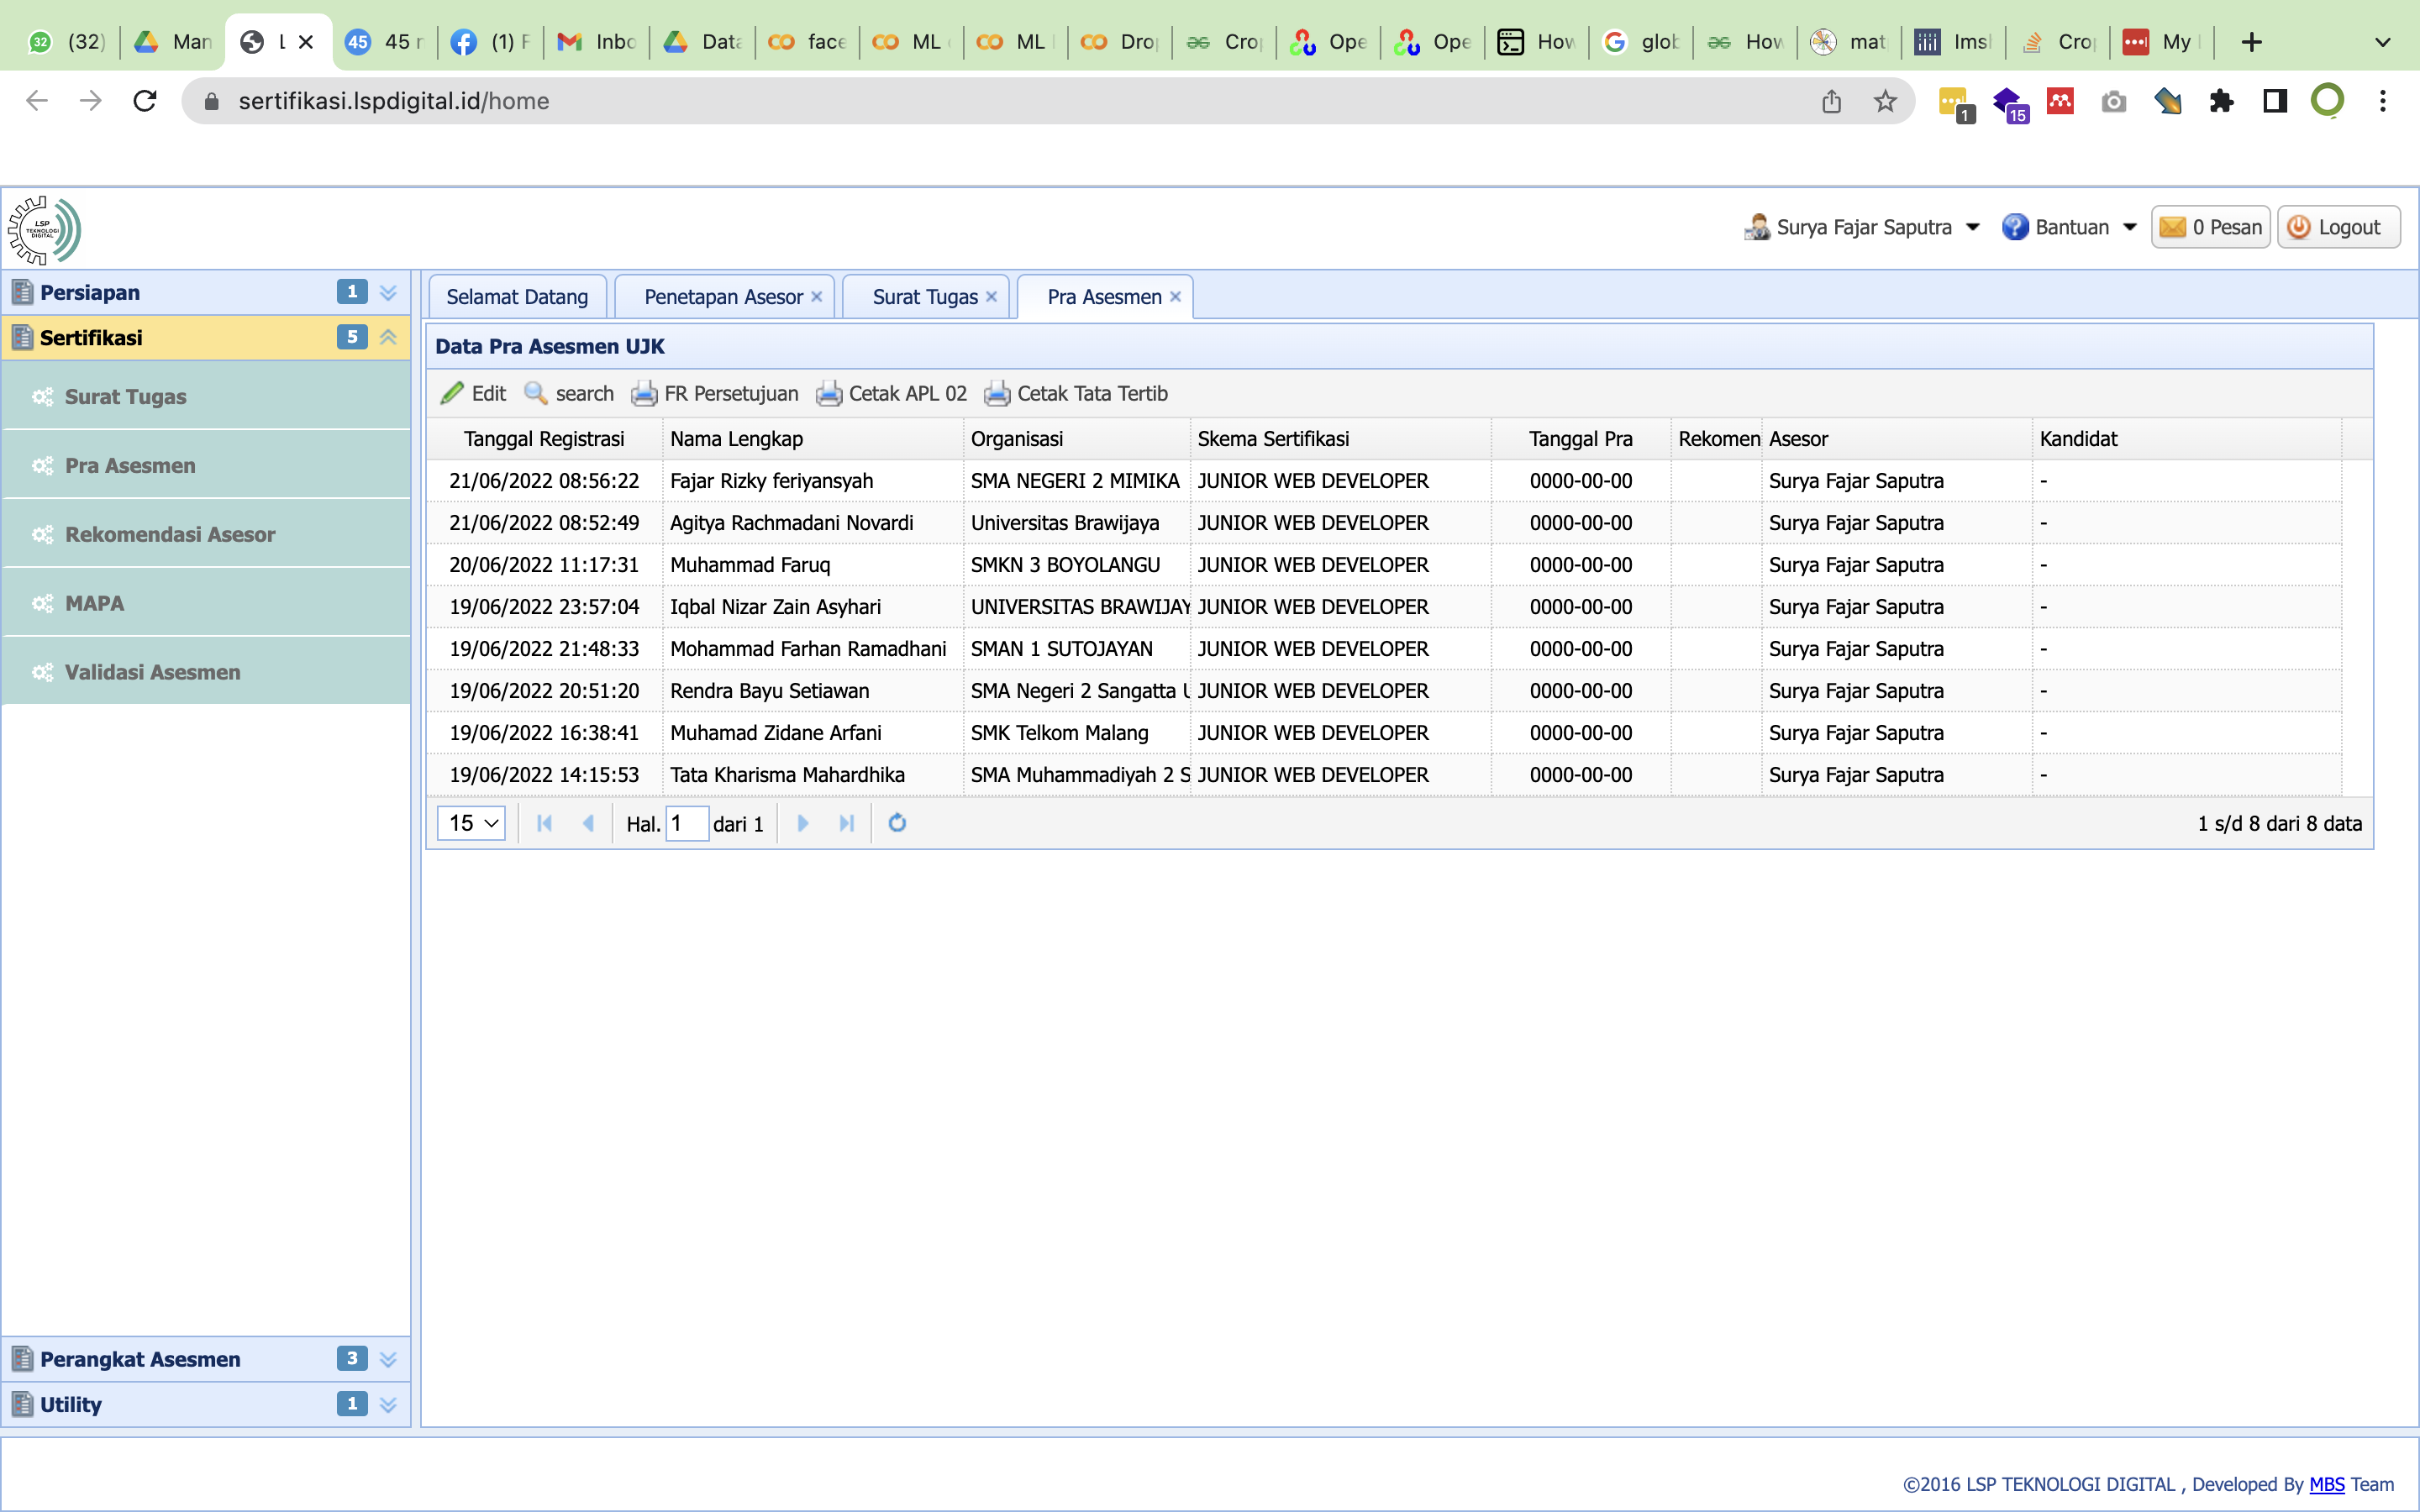Screen dimensions: 2420x1512
Task: Collapse the Sertifikasi sidebar section
Action: point(388,337)
